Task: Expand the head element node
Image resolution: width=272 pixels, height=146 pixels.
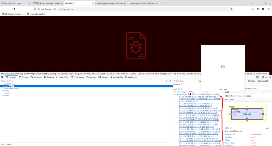Action: coord(3,88)
